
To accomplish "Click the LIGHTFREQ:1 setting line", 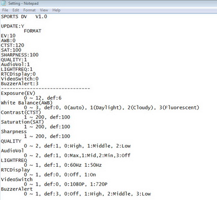I will click(x=17, y=69).
